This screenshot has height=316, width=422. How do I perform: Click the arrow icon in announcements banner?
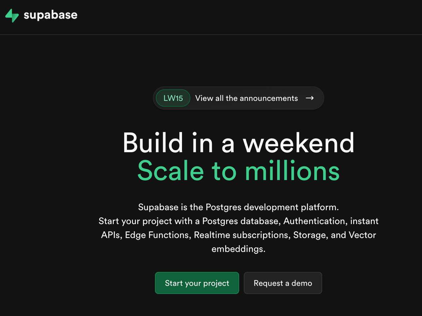coord(310,98)
